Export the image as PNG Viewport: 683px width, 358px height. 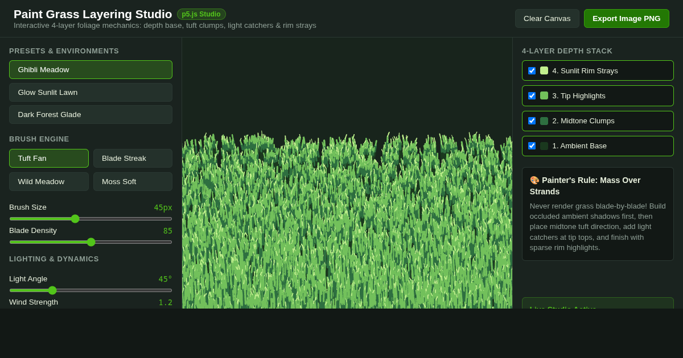click(627, 18)
